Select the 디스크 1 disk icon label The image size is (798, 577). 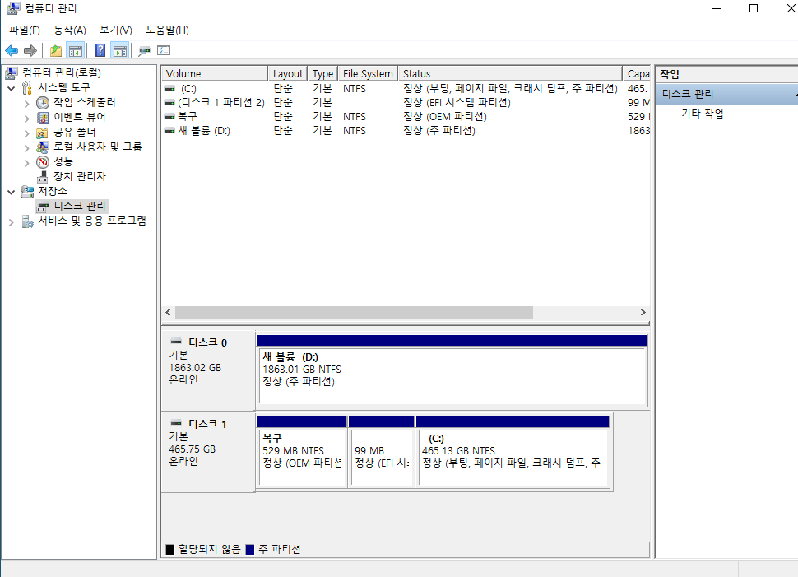(x=207, y=424)
